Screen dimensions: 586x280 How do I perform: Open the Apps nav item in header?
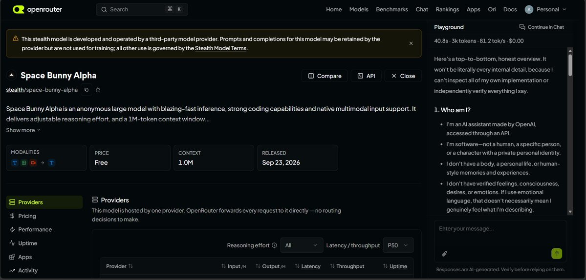point(474,9)
